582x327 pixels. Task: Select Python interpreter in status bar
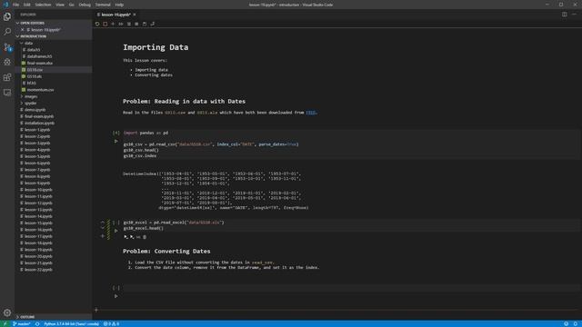(x=71, y=323)
